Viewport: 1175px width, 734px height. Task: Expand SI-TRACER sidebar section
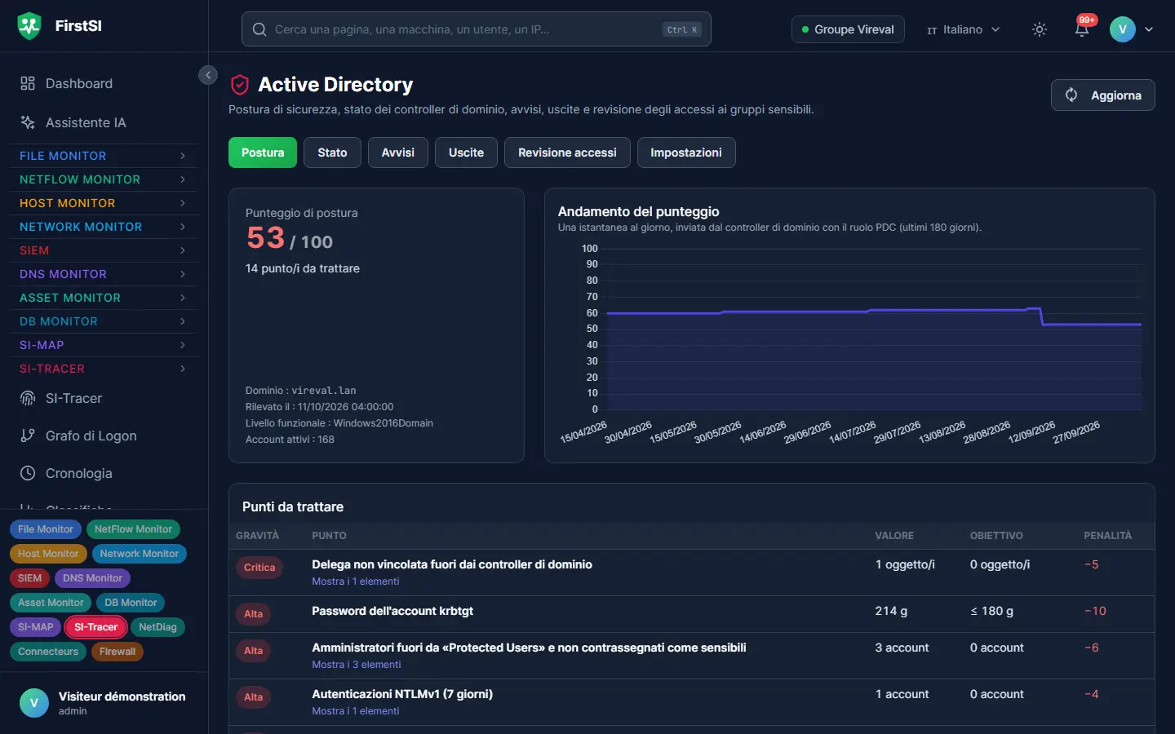(104, 369)
